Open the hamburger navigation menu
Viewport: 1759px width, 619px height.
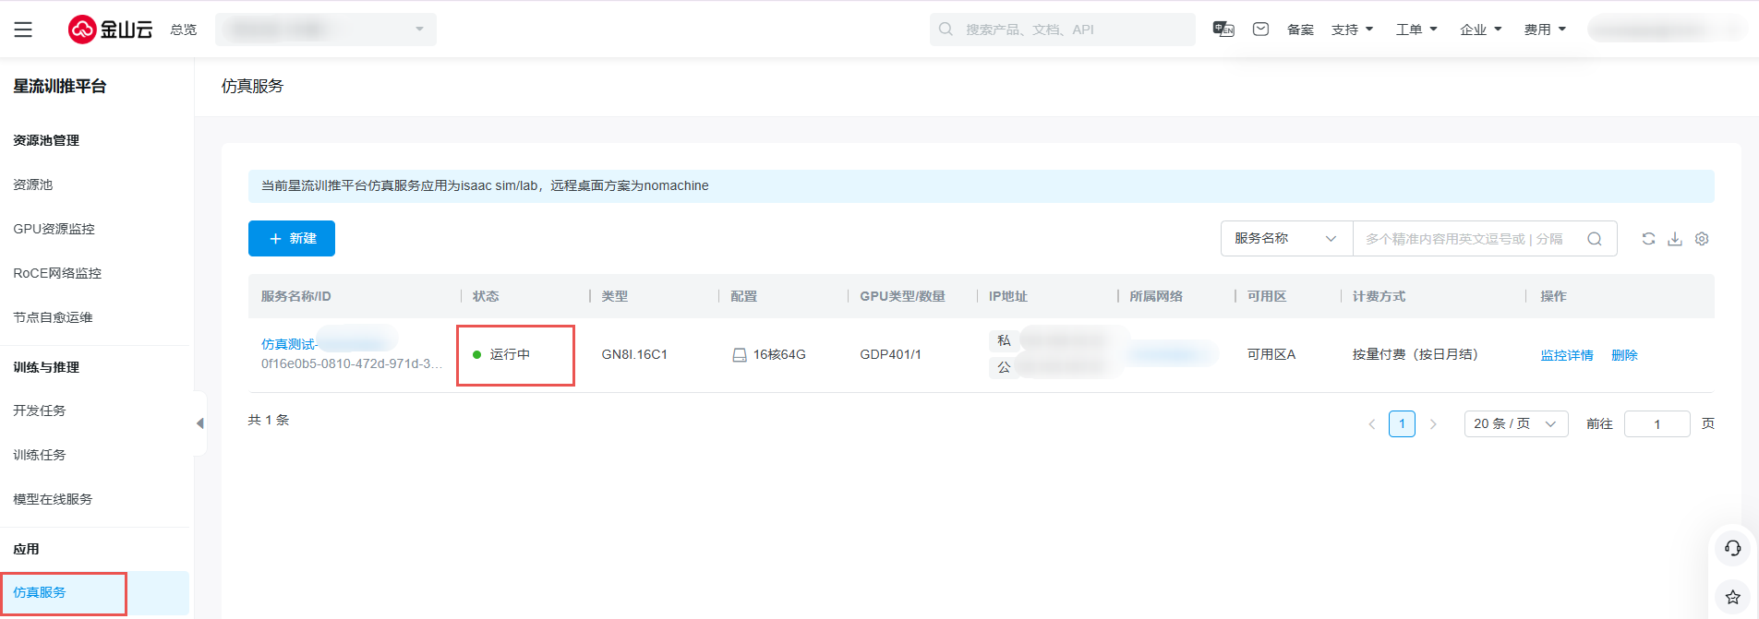(x=23, y=30)
